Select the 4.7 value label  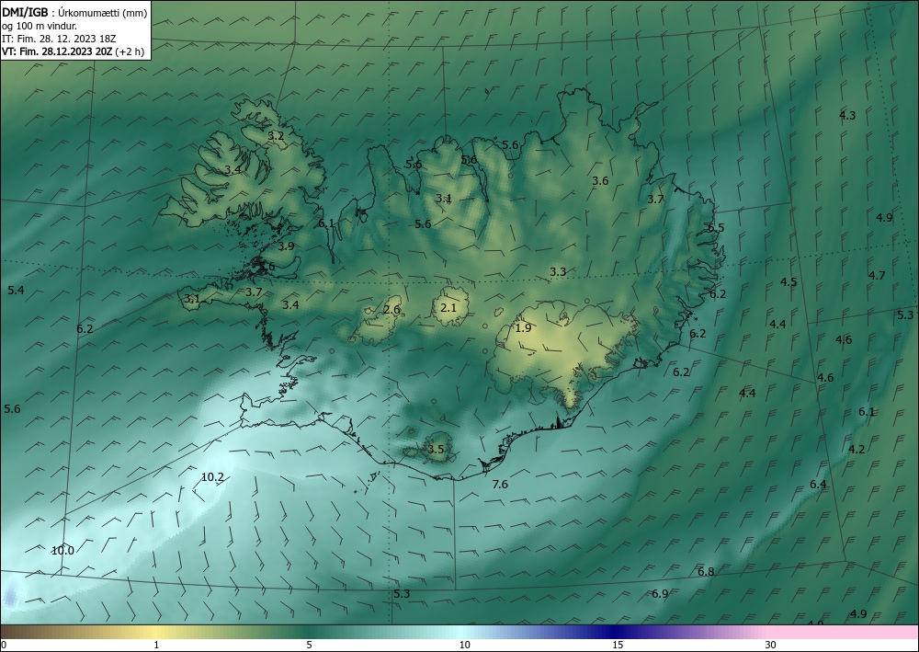(877, 276)
